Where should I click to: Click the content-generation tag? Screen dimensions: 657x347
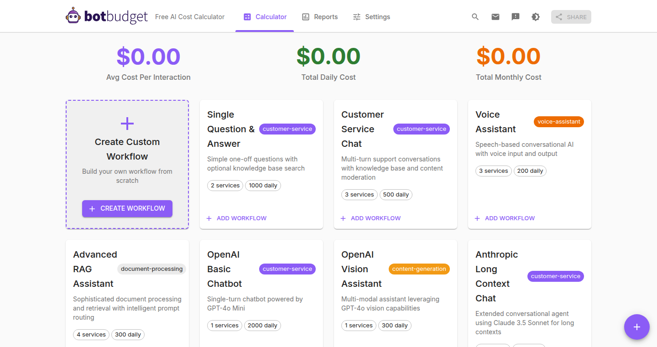[419, 269]
